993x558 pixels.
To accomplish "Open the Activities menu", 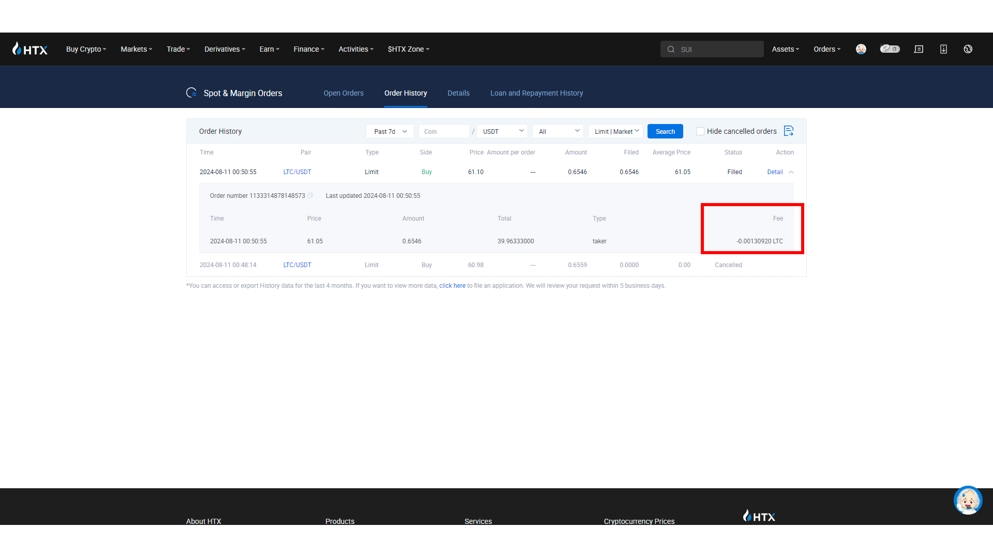I will (x=356, y=49).
